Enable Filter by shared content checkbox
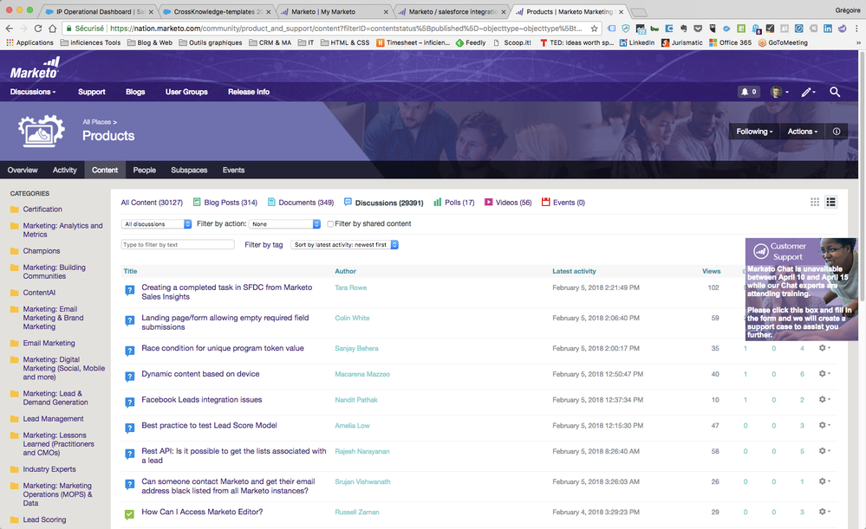This screenshot has height=529, width=866. 330,224
